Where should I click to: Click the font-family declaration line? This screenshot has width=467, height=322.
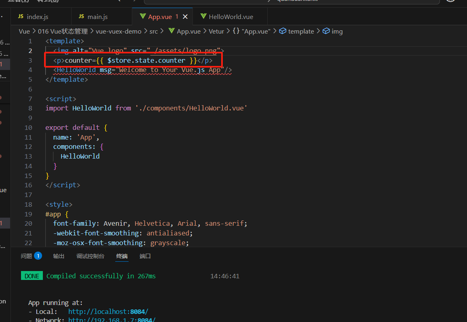tap(150, 223)
